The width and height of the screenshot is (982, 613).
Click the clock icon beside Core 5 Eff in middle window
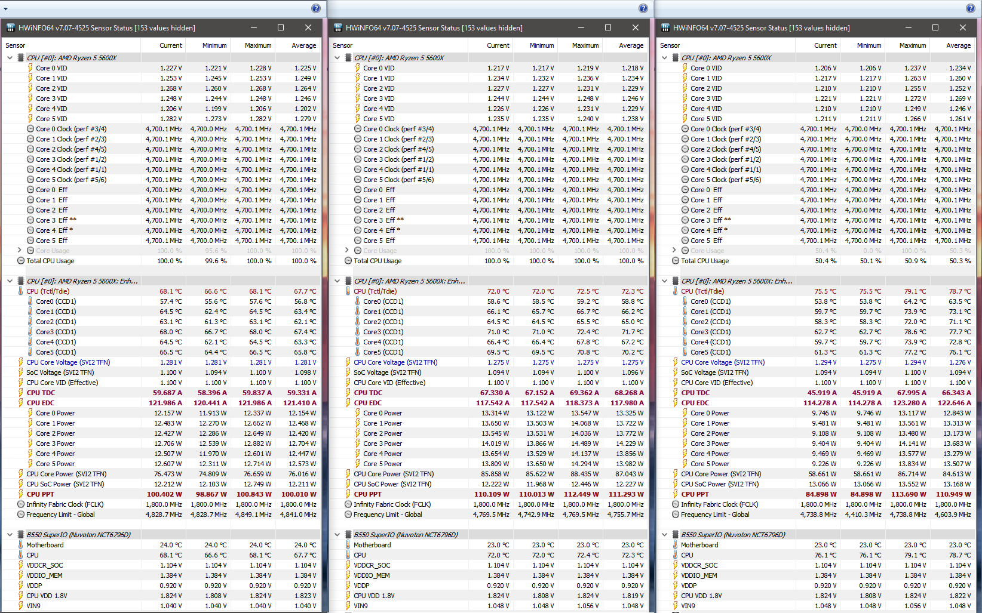[x=358, y=241]
